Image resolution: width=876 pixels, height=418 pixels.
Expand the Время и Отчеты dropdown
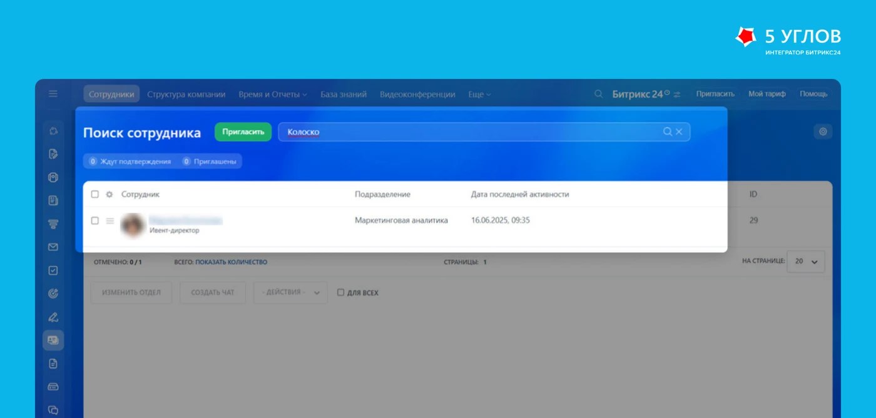click(273, 94)
